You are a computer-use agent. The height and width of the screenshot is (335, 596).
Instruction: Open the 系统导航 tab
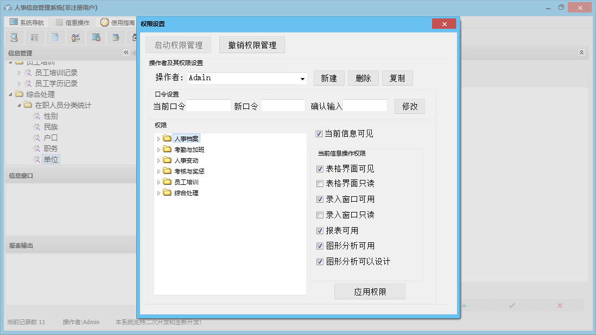click(27, 22)
